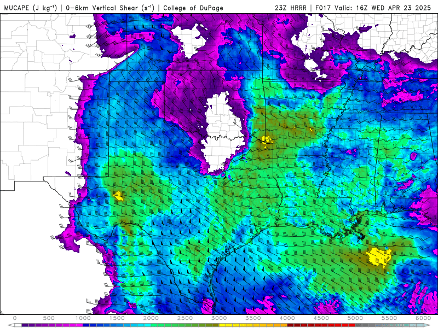This screenshot has height=328, width=438.
Task: Click the F017 Valid: 16Z WED APR 23 2025 text
Action: click(x=373, y=8)
